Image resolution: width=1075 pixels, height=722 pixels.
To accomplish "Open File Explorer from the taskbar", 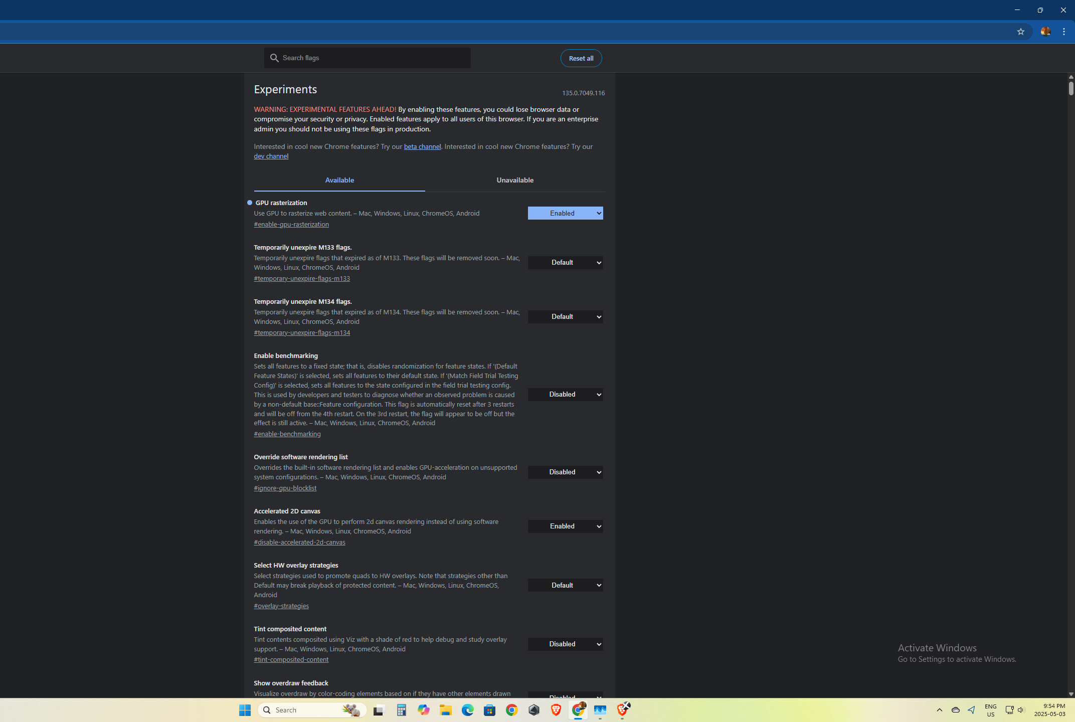I will point(445,710).
